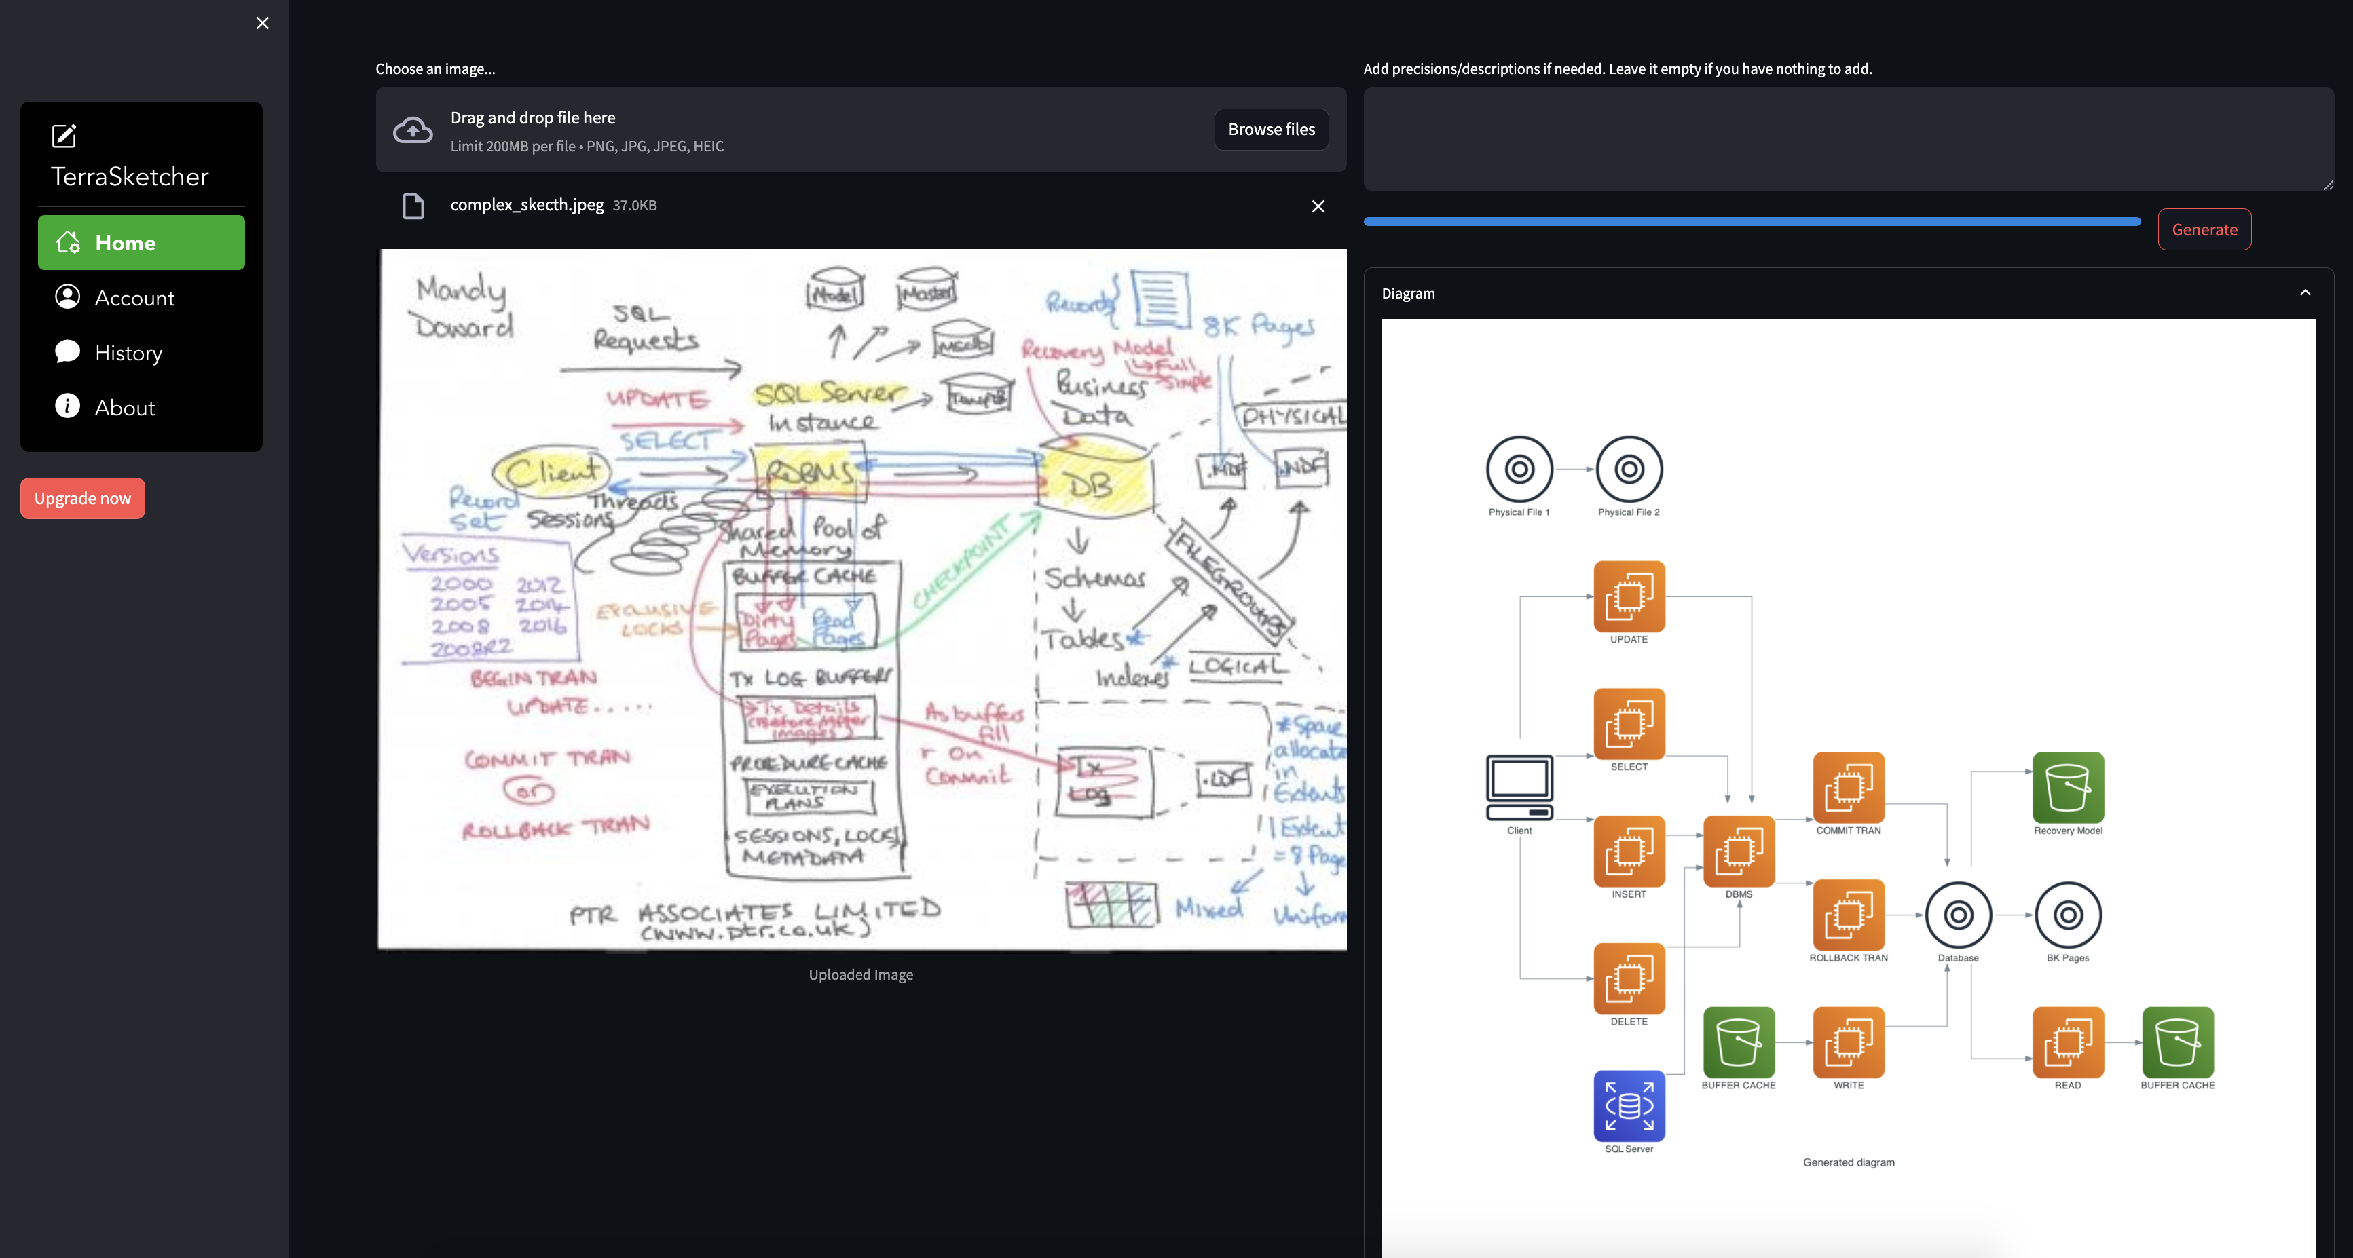Screen dimensions: 2353x1258
Task: Click the DBMS node icon
Action: [1739, 851]
